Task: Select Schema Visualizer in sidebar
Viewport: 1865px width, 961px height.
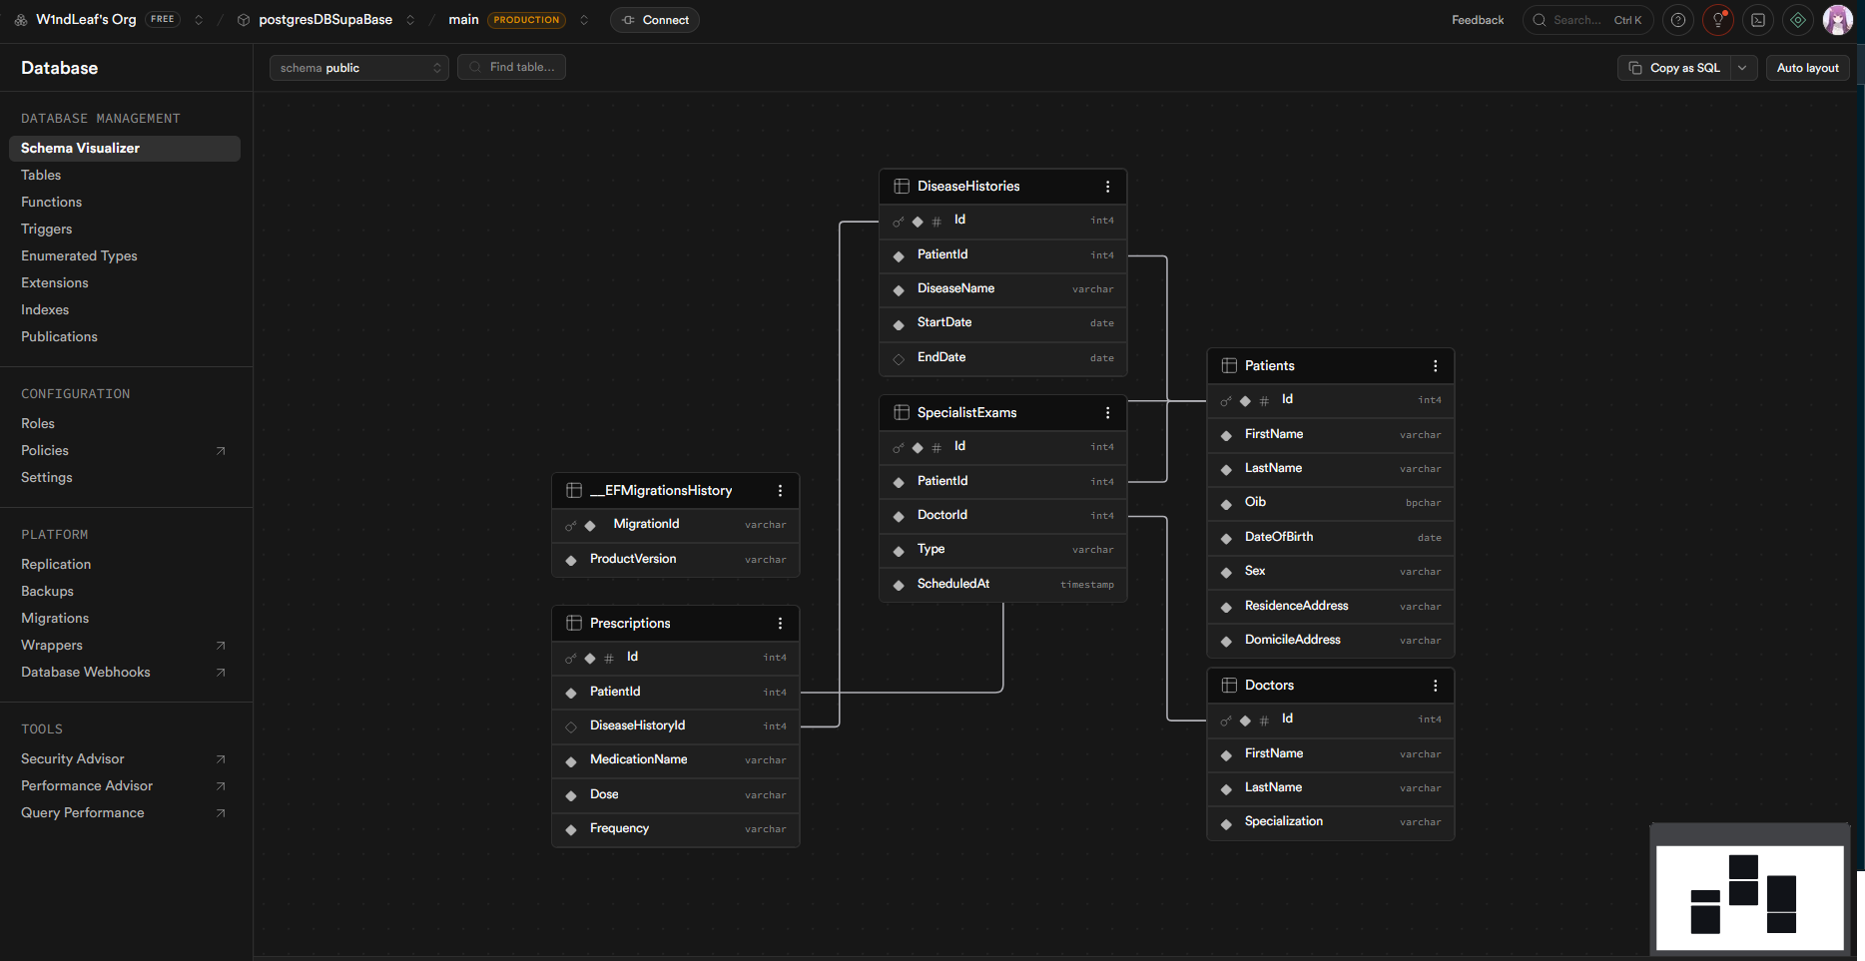Action: (125, 149)
